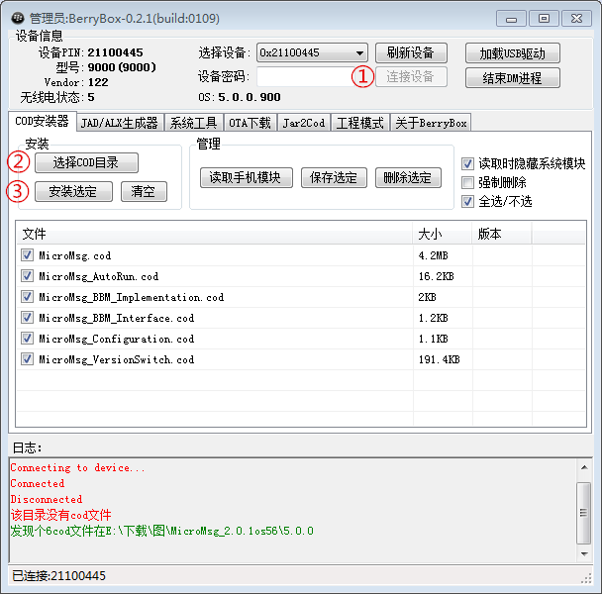Click 选择COD目录 to choose folder
The height and width of the screenshot is (594, 602).
[x=86, y=162]
